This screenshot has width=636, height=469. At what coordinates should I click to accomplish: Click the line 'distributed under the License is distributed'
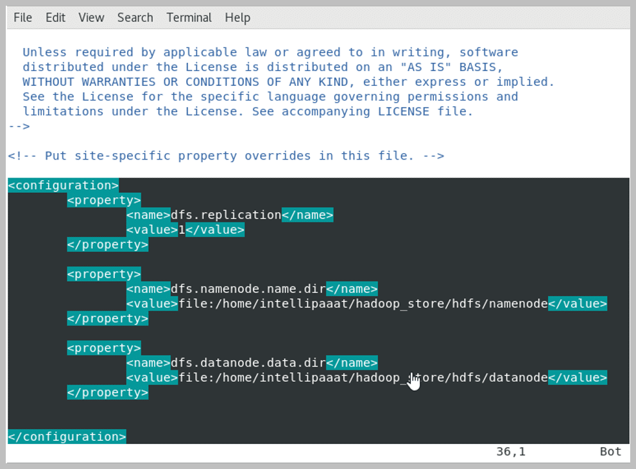(263, 67)
